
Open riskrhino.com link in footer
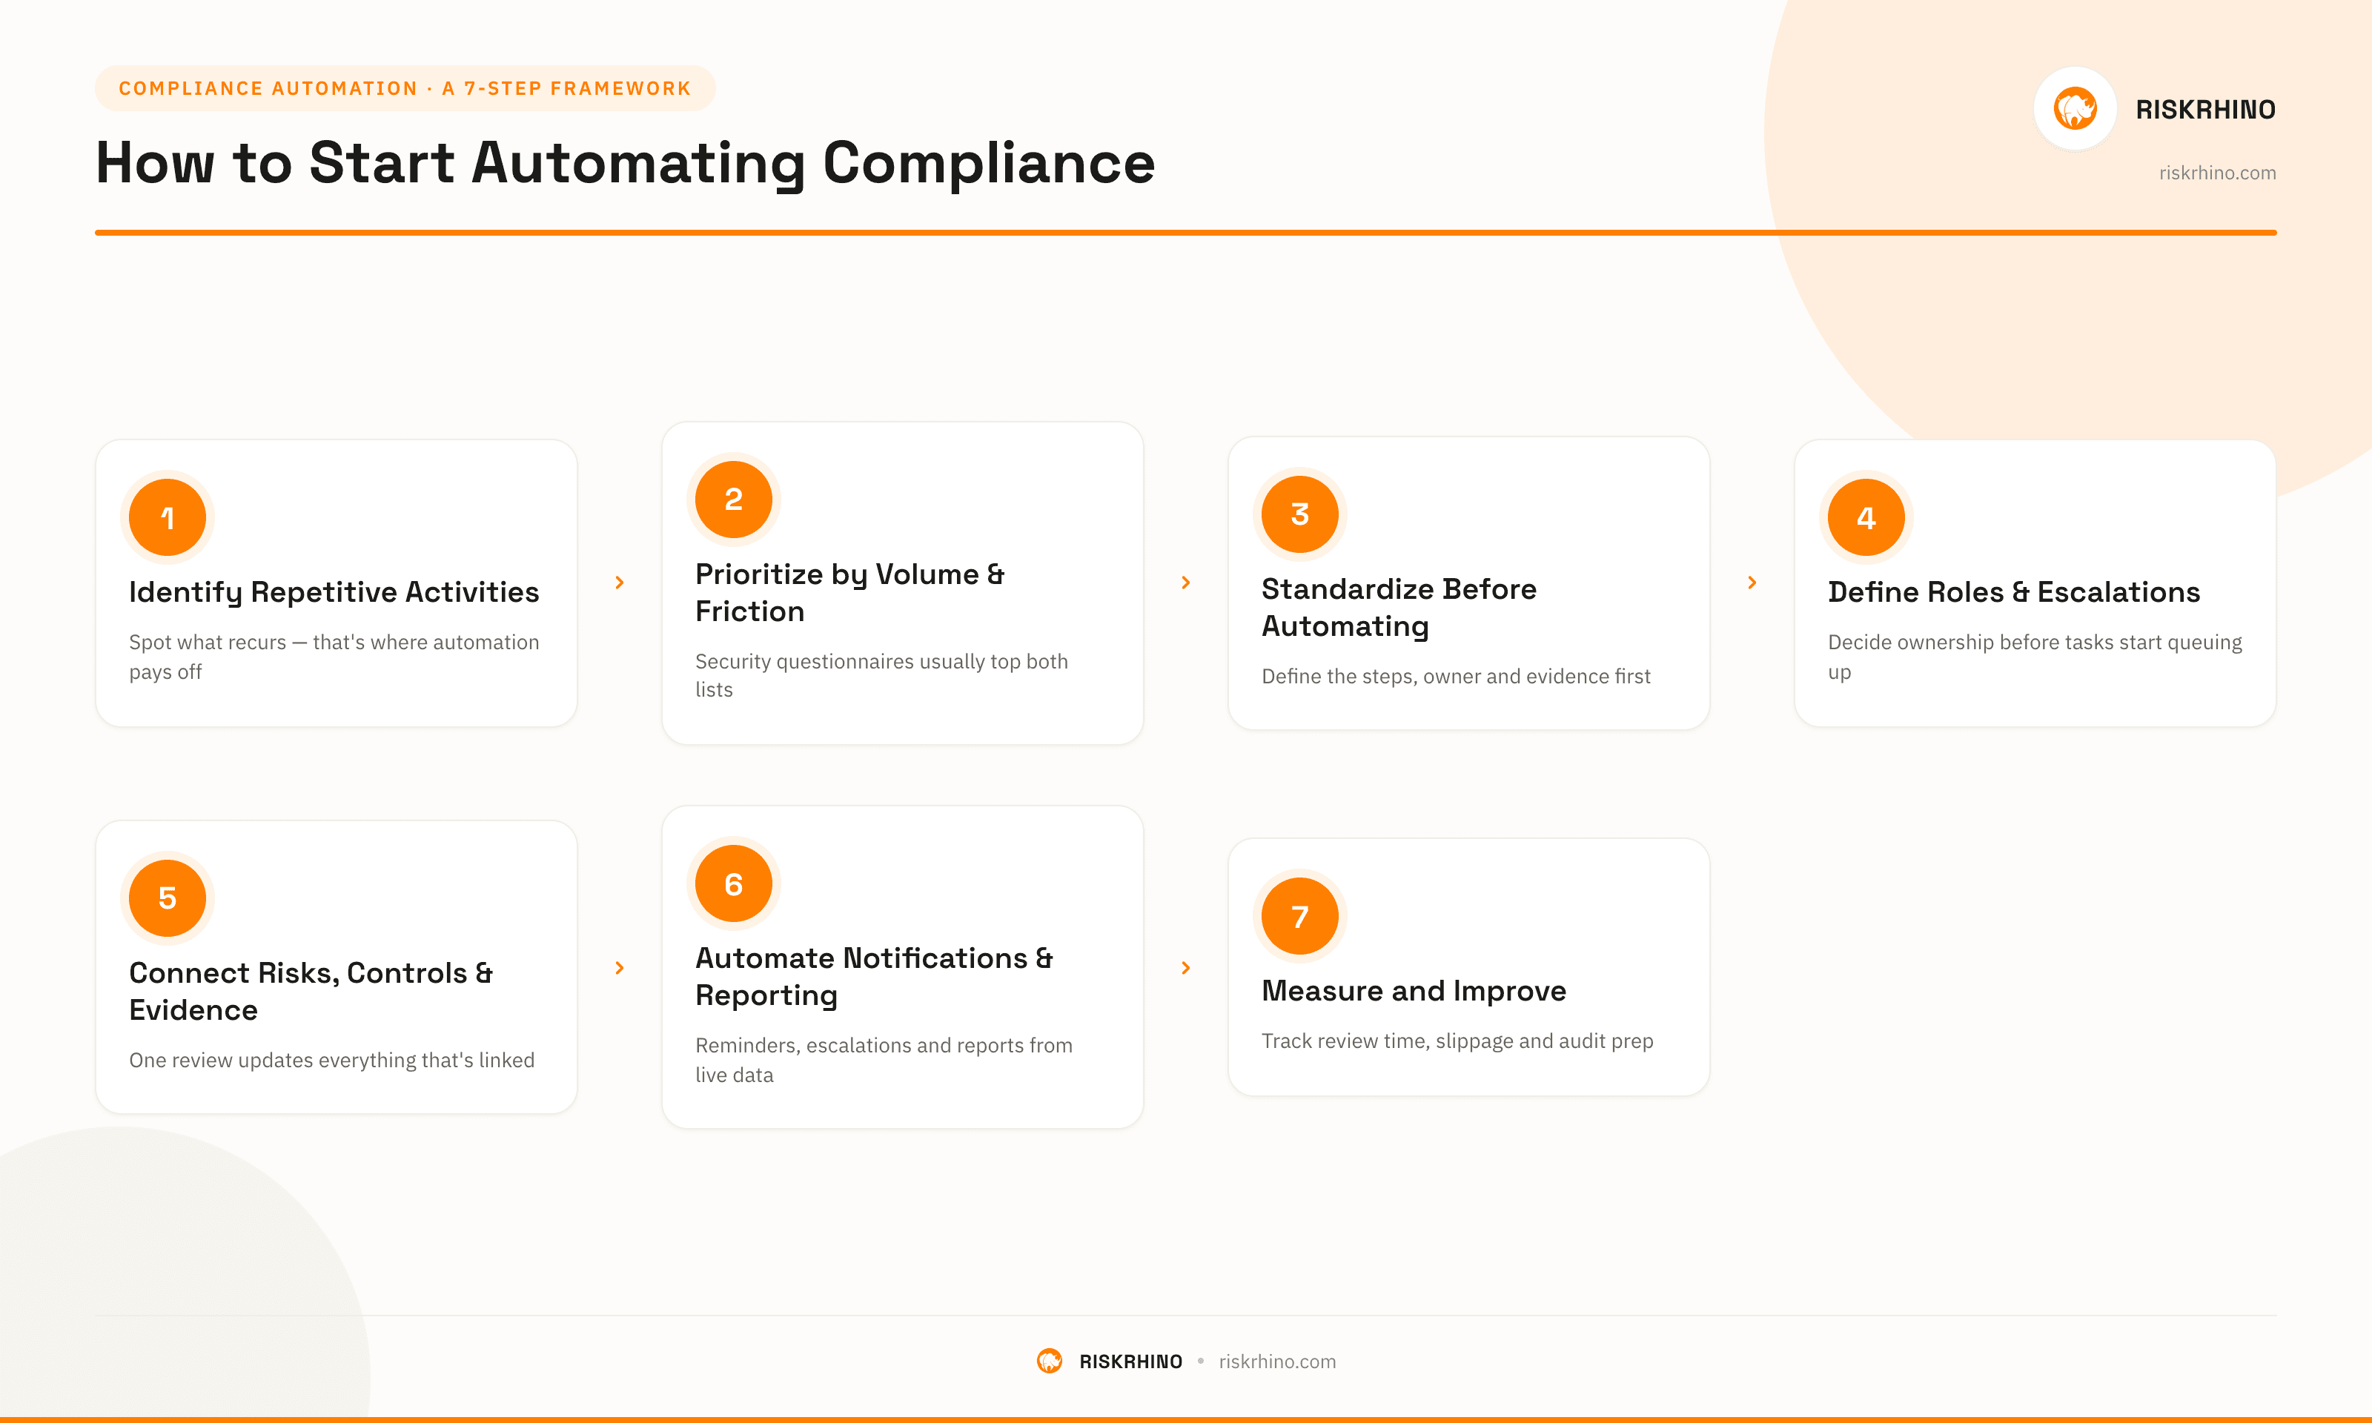pos(1277,1361)
